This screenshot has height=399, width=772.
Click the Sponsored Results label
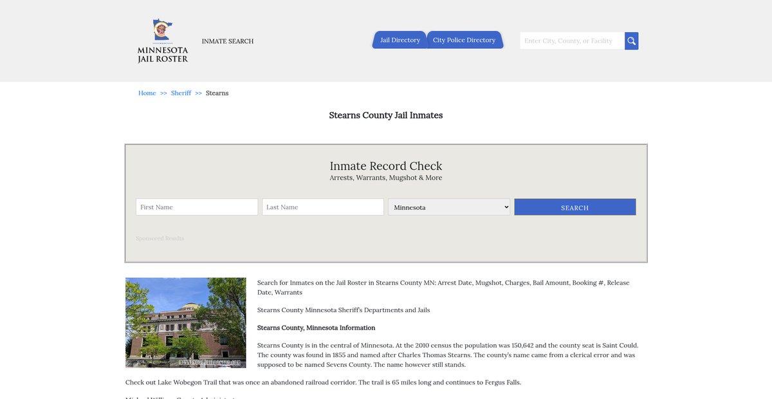(x=160, y=239)
